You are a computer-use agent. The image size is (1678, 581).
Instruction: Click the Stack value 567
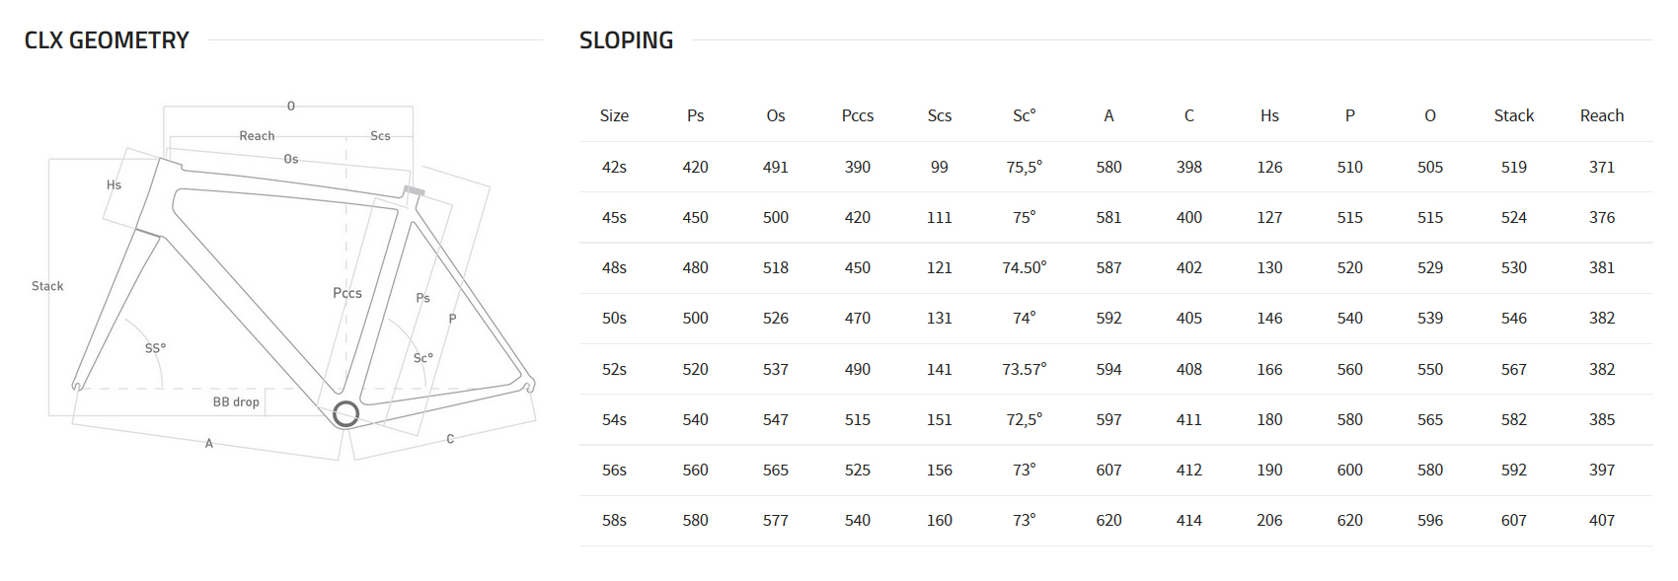point(1513,369)
